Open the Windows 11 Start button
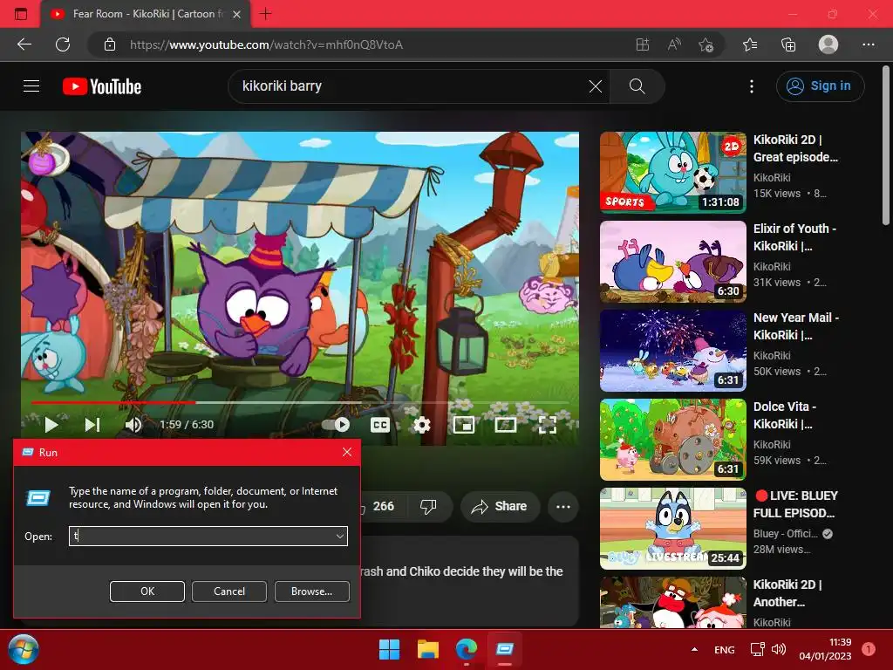The height and width of the screenshot is (670, 893). [390, 649]
